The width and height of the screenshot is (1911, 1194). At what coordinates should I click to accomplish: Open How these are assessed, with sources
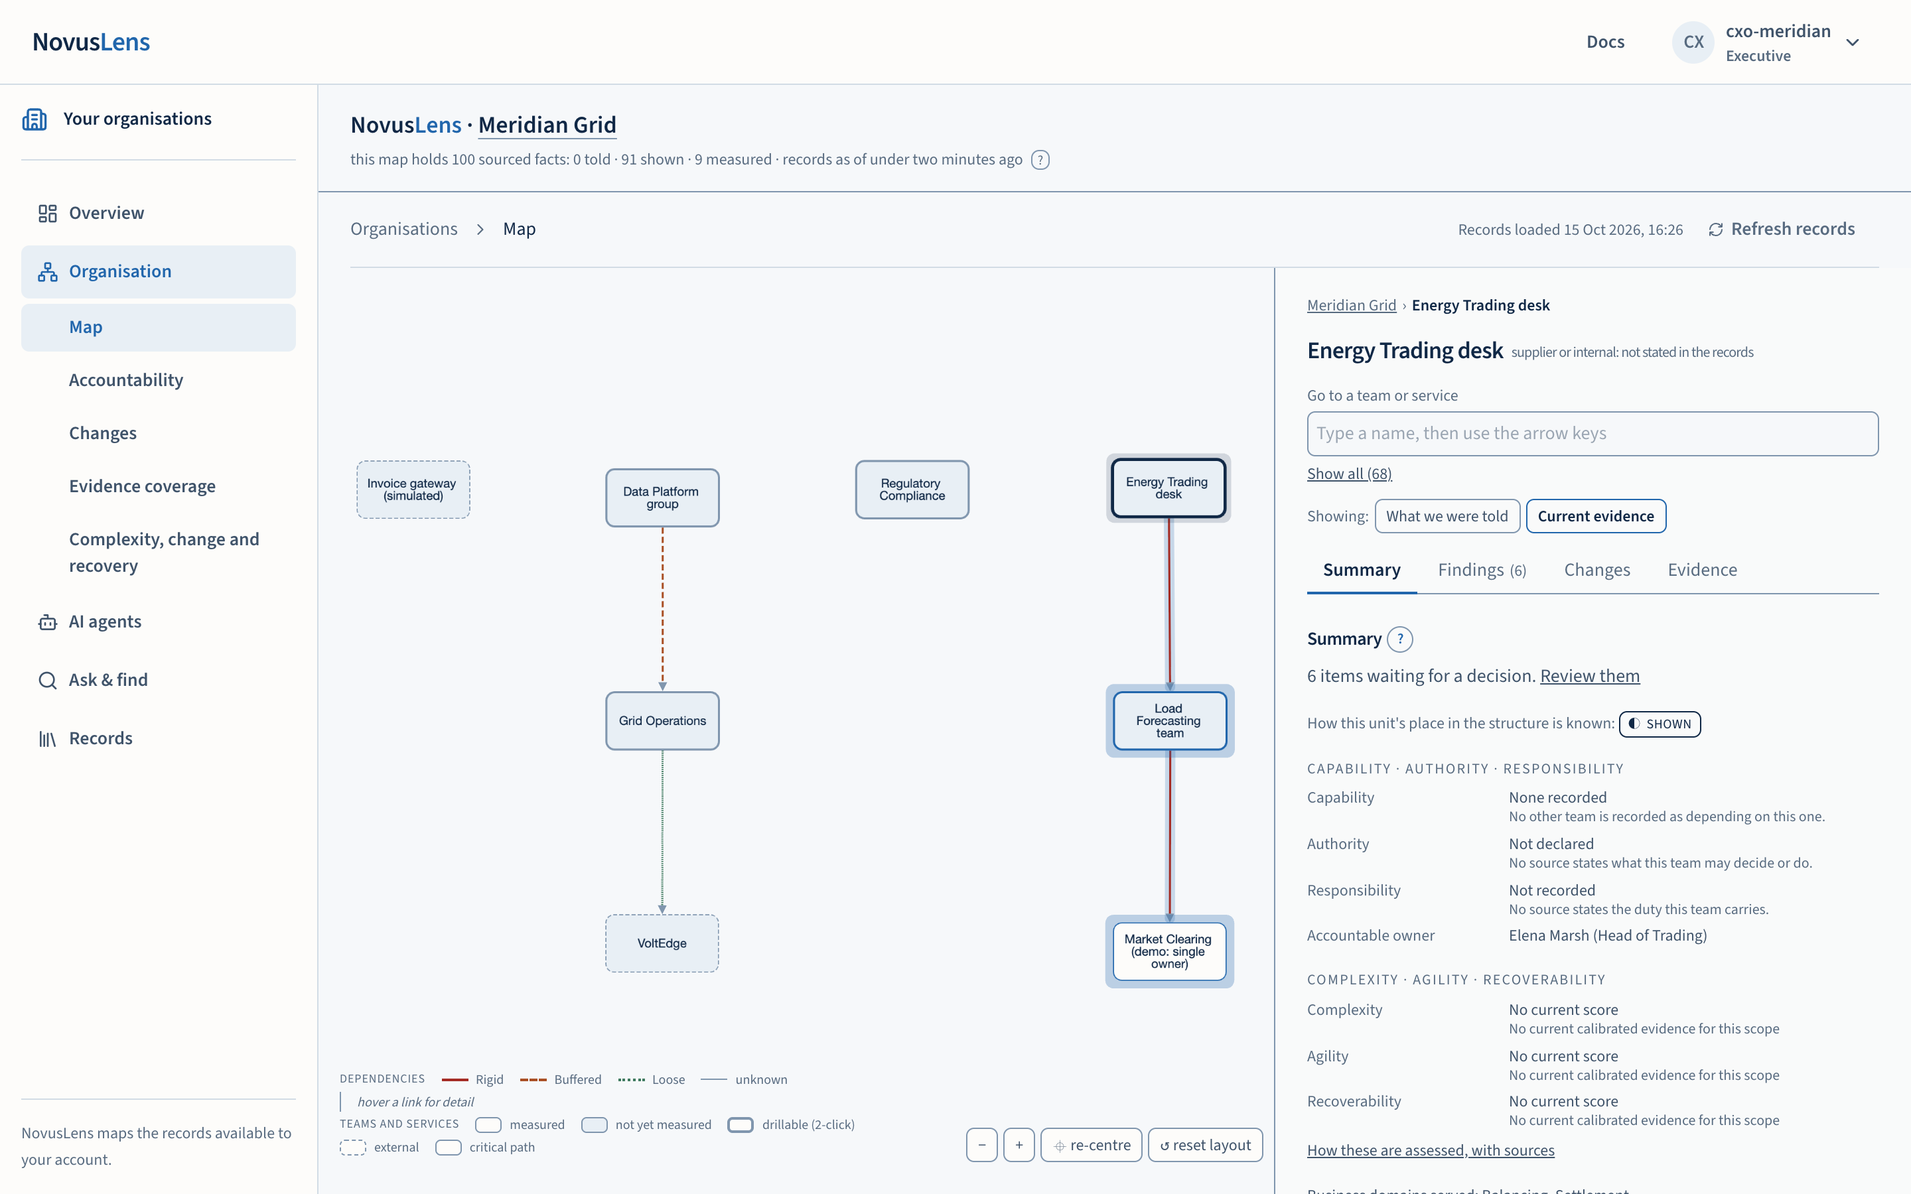pos(1431,1151)
